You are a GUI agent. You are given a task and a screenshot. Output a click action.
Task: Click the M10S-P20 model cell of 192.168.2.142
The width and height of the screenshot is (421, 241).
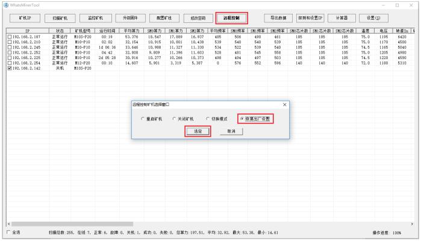click(x=83, y=68)
